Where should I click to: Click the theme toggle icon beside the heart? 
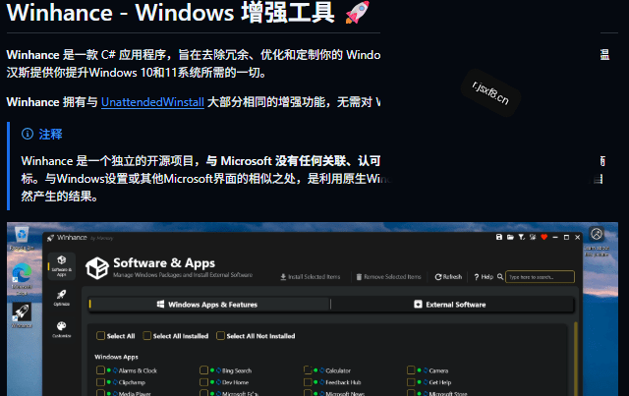pos(533,237)
